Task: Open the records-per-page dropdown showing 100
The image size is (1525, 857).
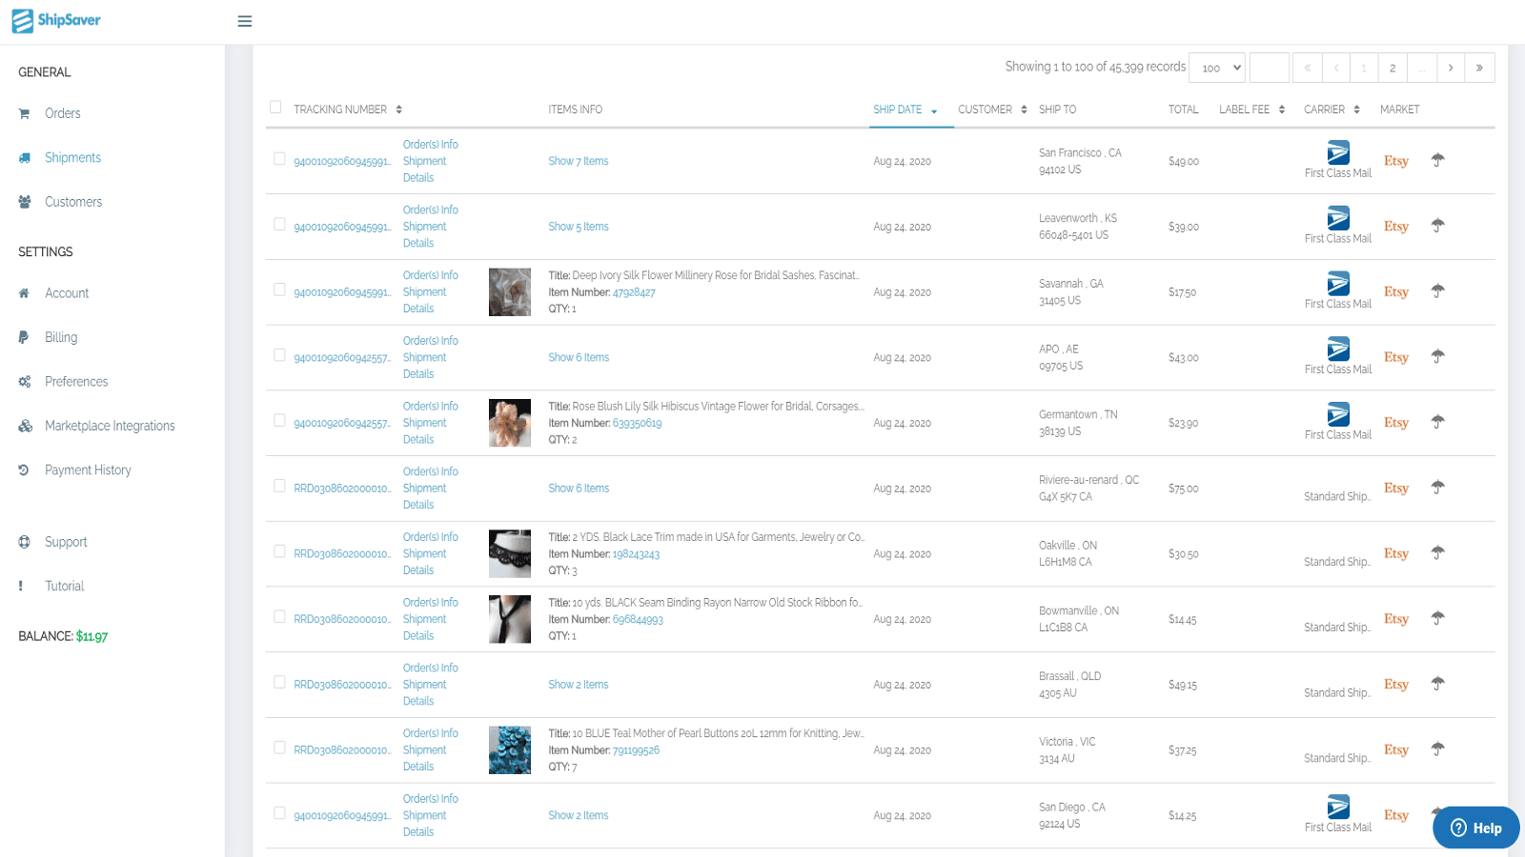Action: point(1216,67)
